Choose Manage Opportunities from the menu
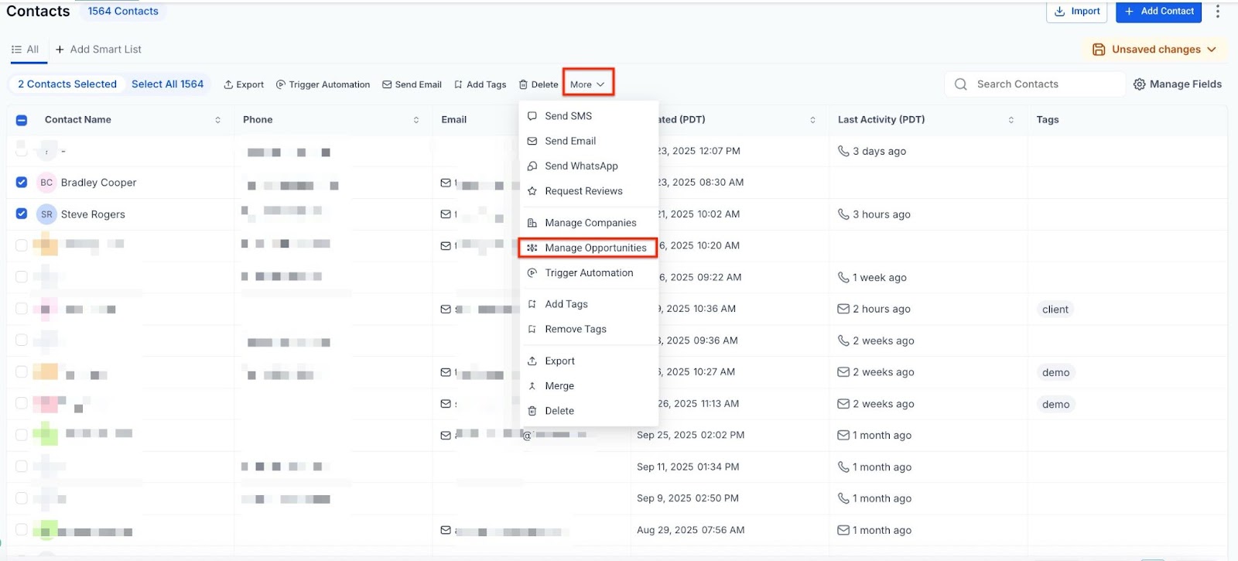Viewport: 1238px width, 561px height. pyautogui.click(x=595, y=248)
